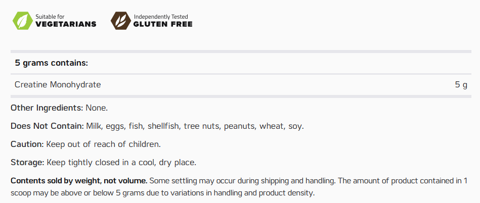Click the Creatine Monohydrate ingredient name

[58, 85]
